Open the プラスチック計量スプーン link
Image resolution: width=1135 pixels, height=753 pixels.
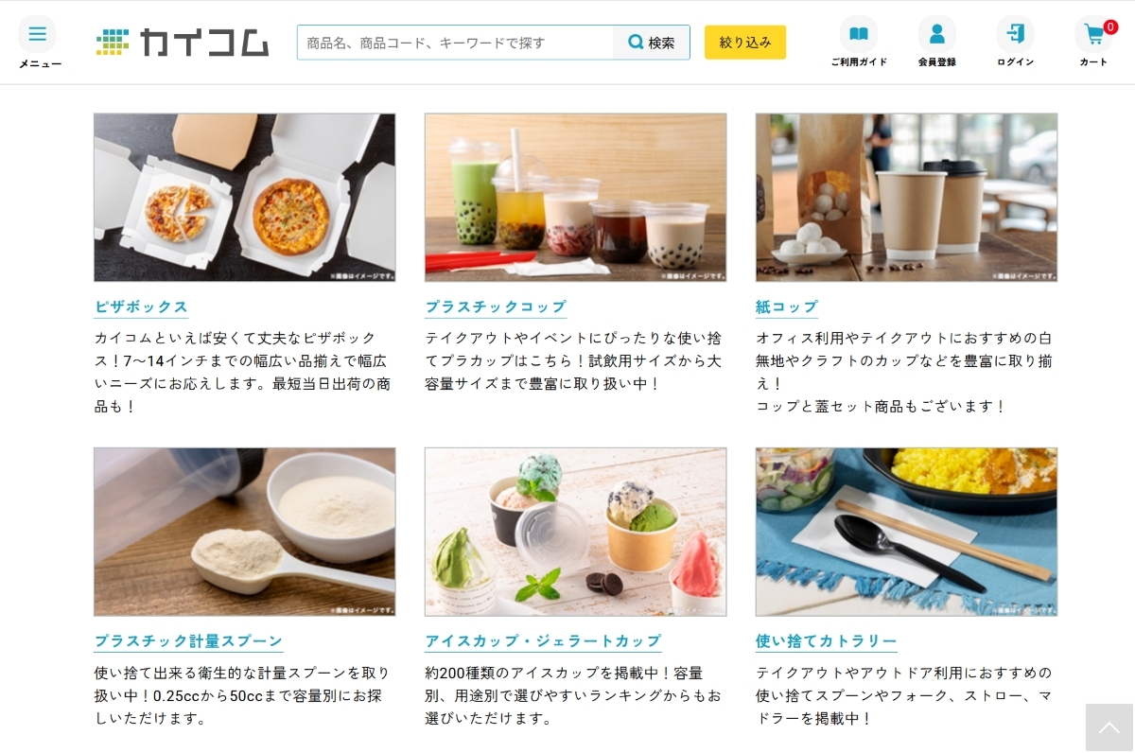[188, 640]
